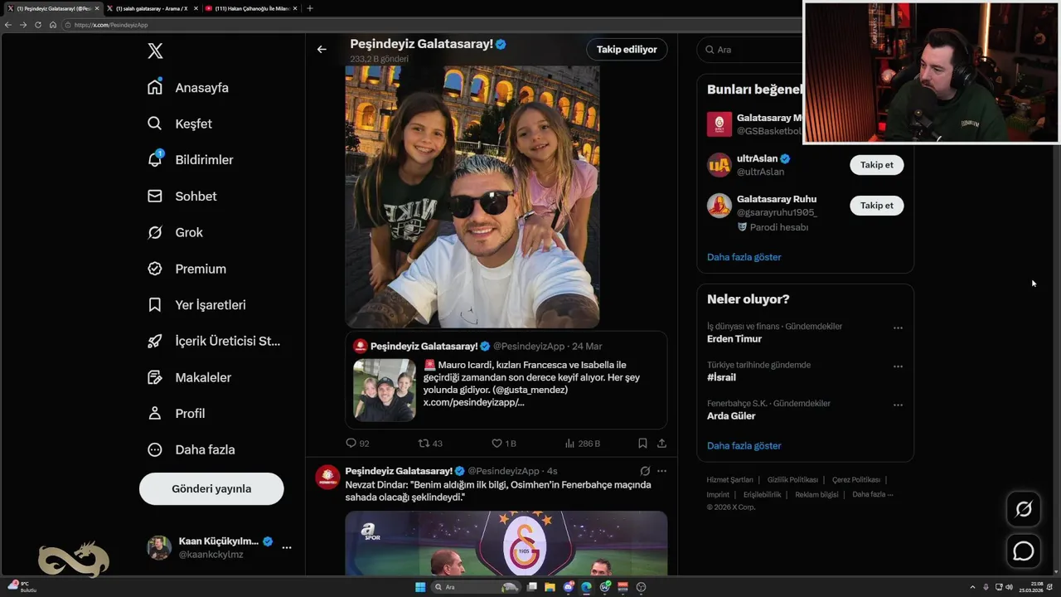Click the browser address bar URL
The height and width of the screenshot is (597, 1061).
[x=111, y=25]
